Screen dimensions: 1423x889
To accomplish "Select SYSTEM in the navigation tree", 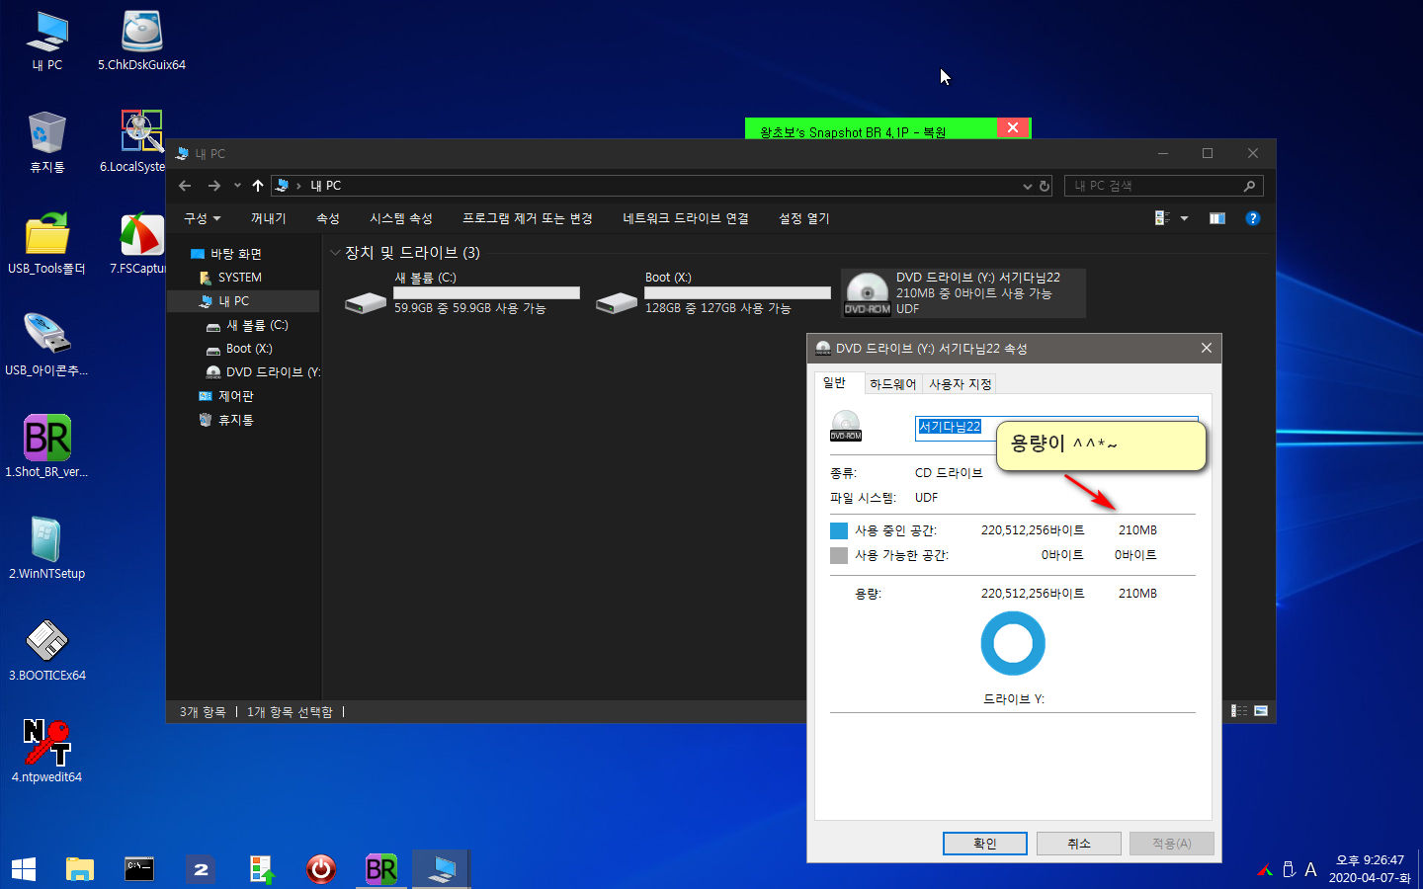I will tap(239, 278).
